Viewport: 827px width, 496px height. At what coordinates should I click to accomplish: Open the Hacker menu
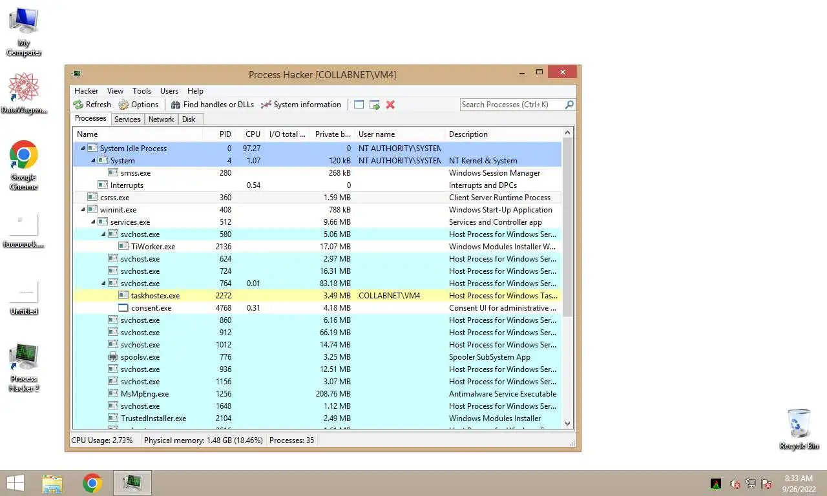(x=86, y=91)
